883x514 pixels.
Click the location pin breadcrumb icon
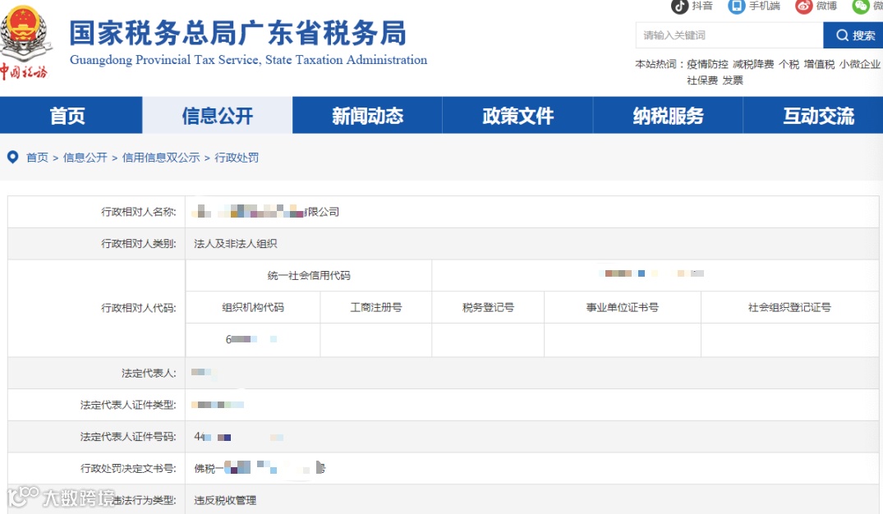[x=12, y=157]
